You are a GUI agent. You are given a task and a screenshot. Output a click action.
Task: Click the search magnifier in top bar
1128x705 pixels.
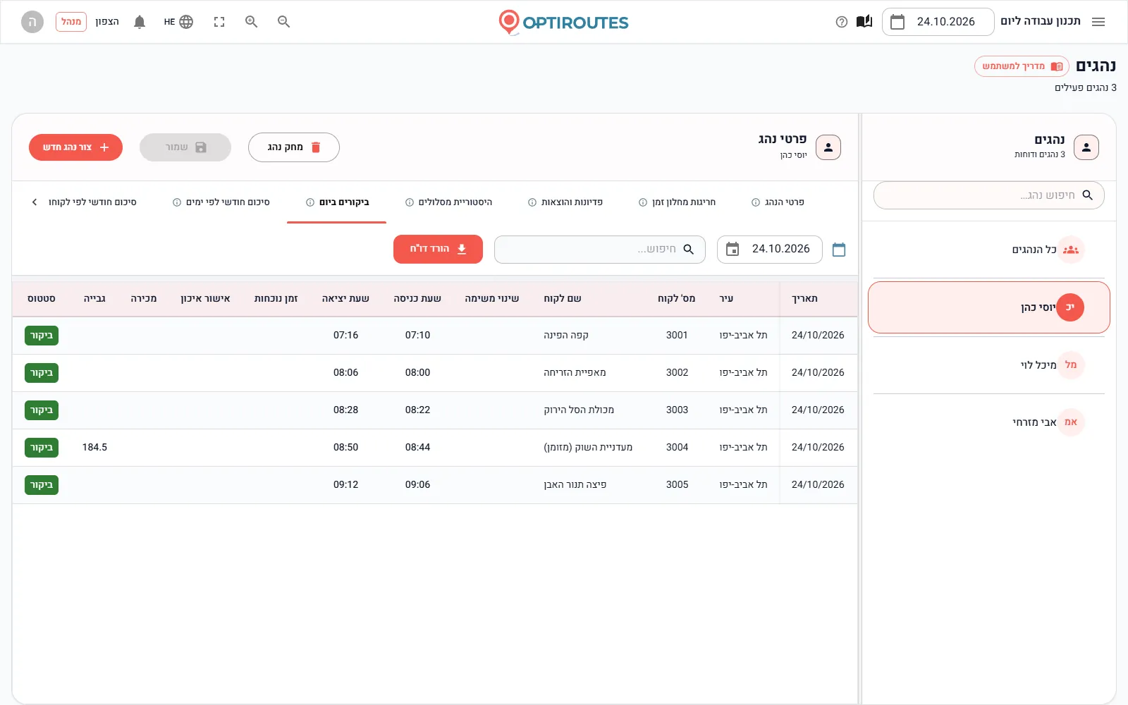(x=284, y=22)
